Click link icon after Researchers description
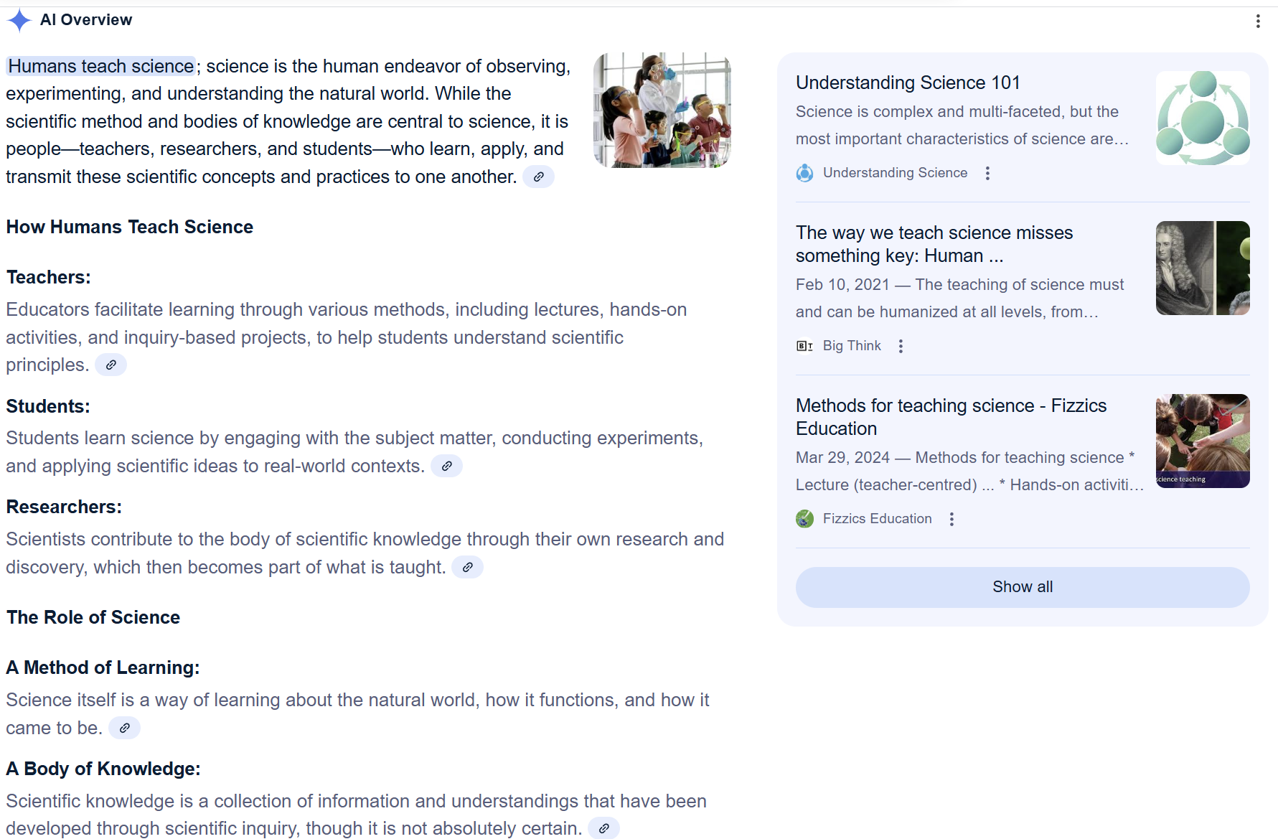Image resolution: width=1278 pixels, height=839 pixels. 467,567
